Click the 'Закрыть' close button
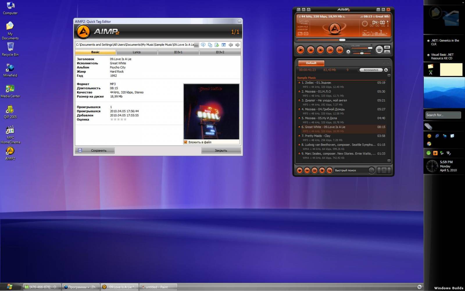 [x=221, y=150]
